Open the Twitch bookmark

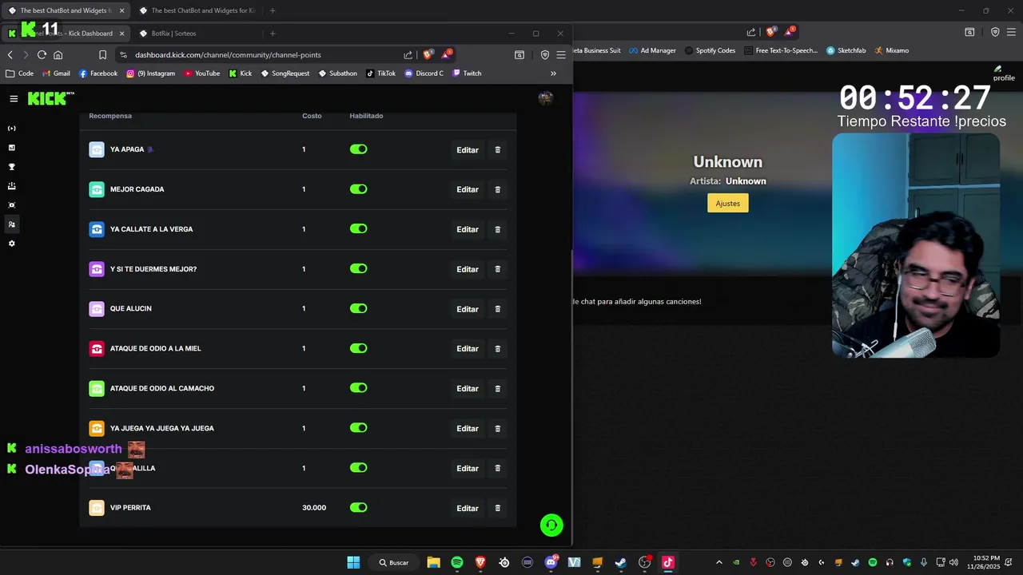[x=468, y=73]
